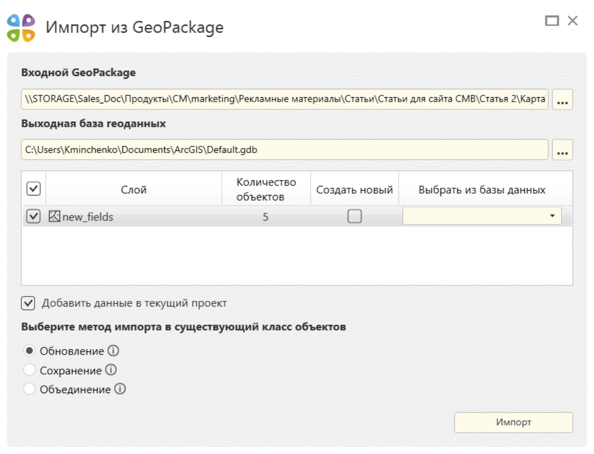Click the polygon layer icon beside new_fields
Viewport: 594px width, 454px height.
[54, 216]
